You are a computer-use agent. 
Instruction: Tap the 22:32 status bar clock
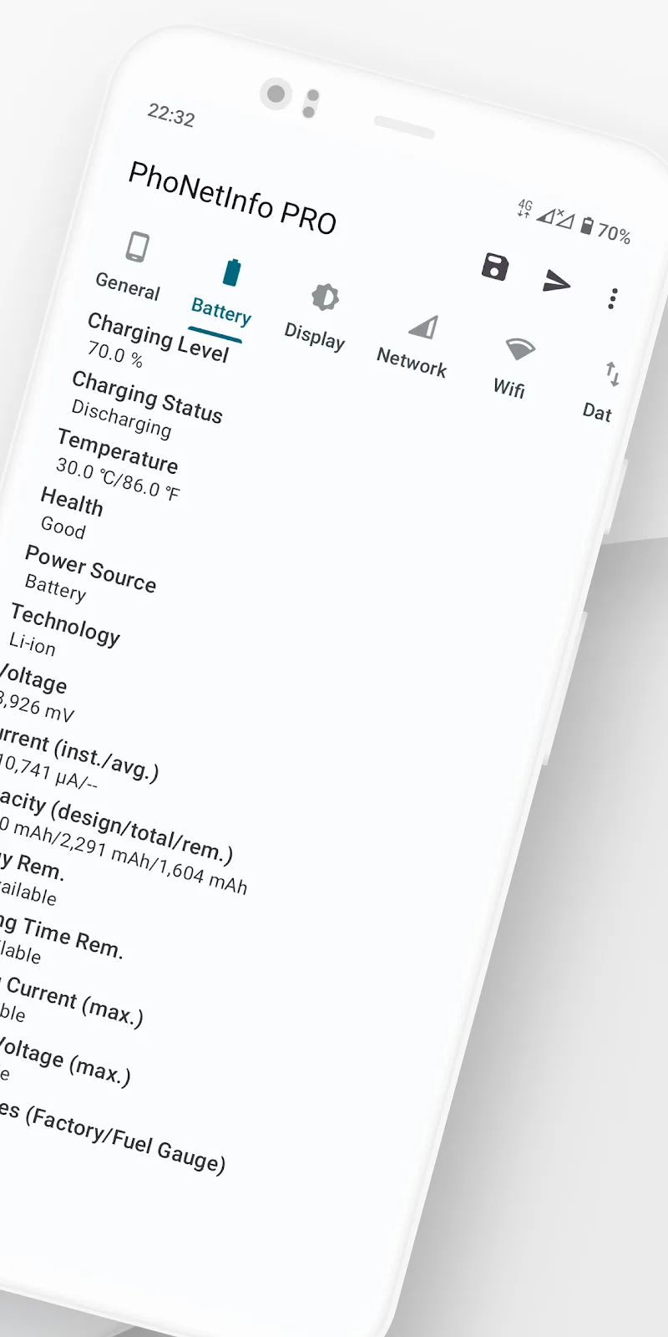(171, 114)
